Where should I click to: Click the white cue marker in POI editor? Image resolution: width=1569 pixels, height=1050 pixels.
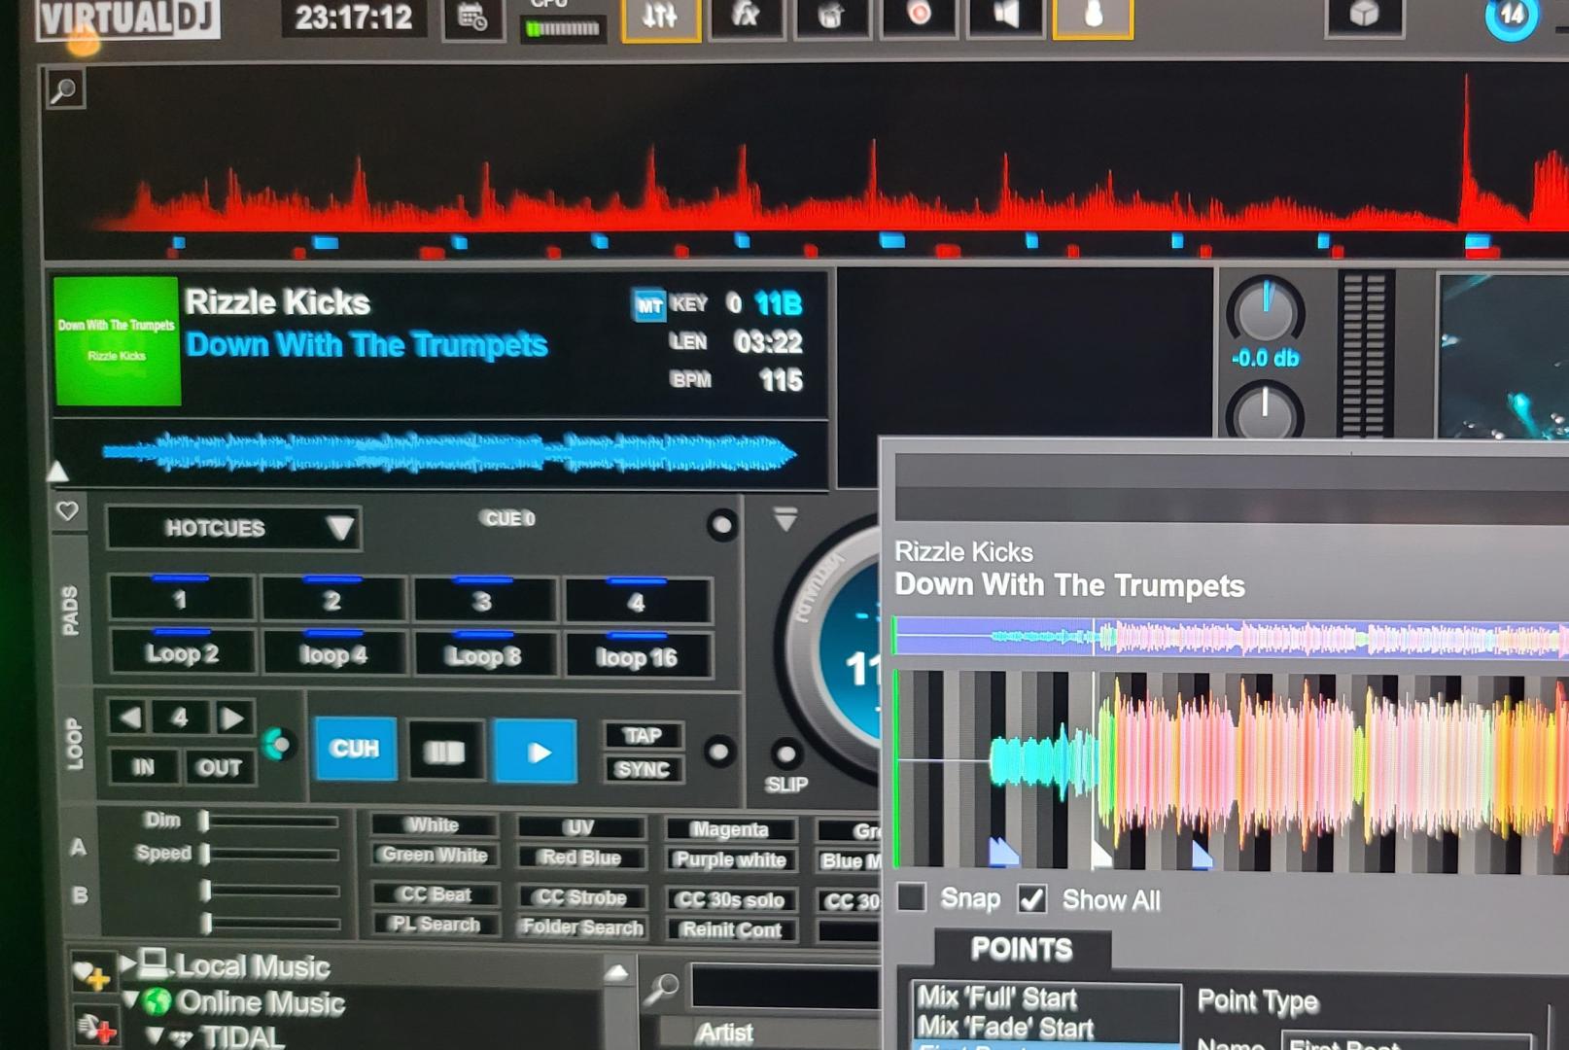[x=1100, y=855]
